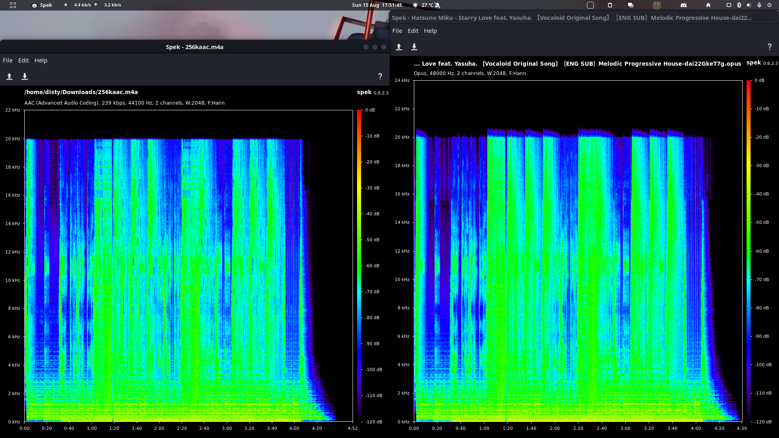Screen dimensions: 779x438
Task: Click the 4:39 time label in Opus window
Action: [742, 429]
